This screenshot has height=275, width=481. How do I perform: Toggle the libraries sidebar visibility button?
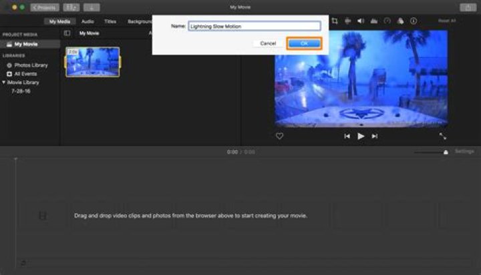click(x=67, y=33)
